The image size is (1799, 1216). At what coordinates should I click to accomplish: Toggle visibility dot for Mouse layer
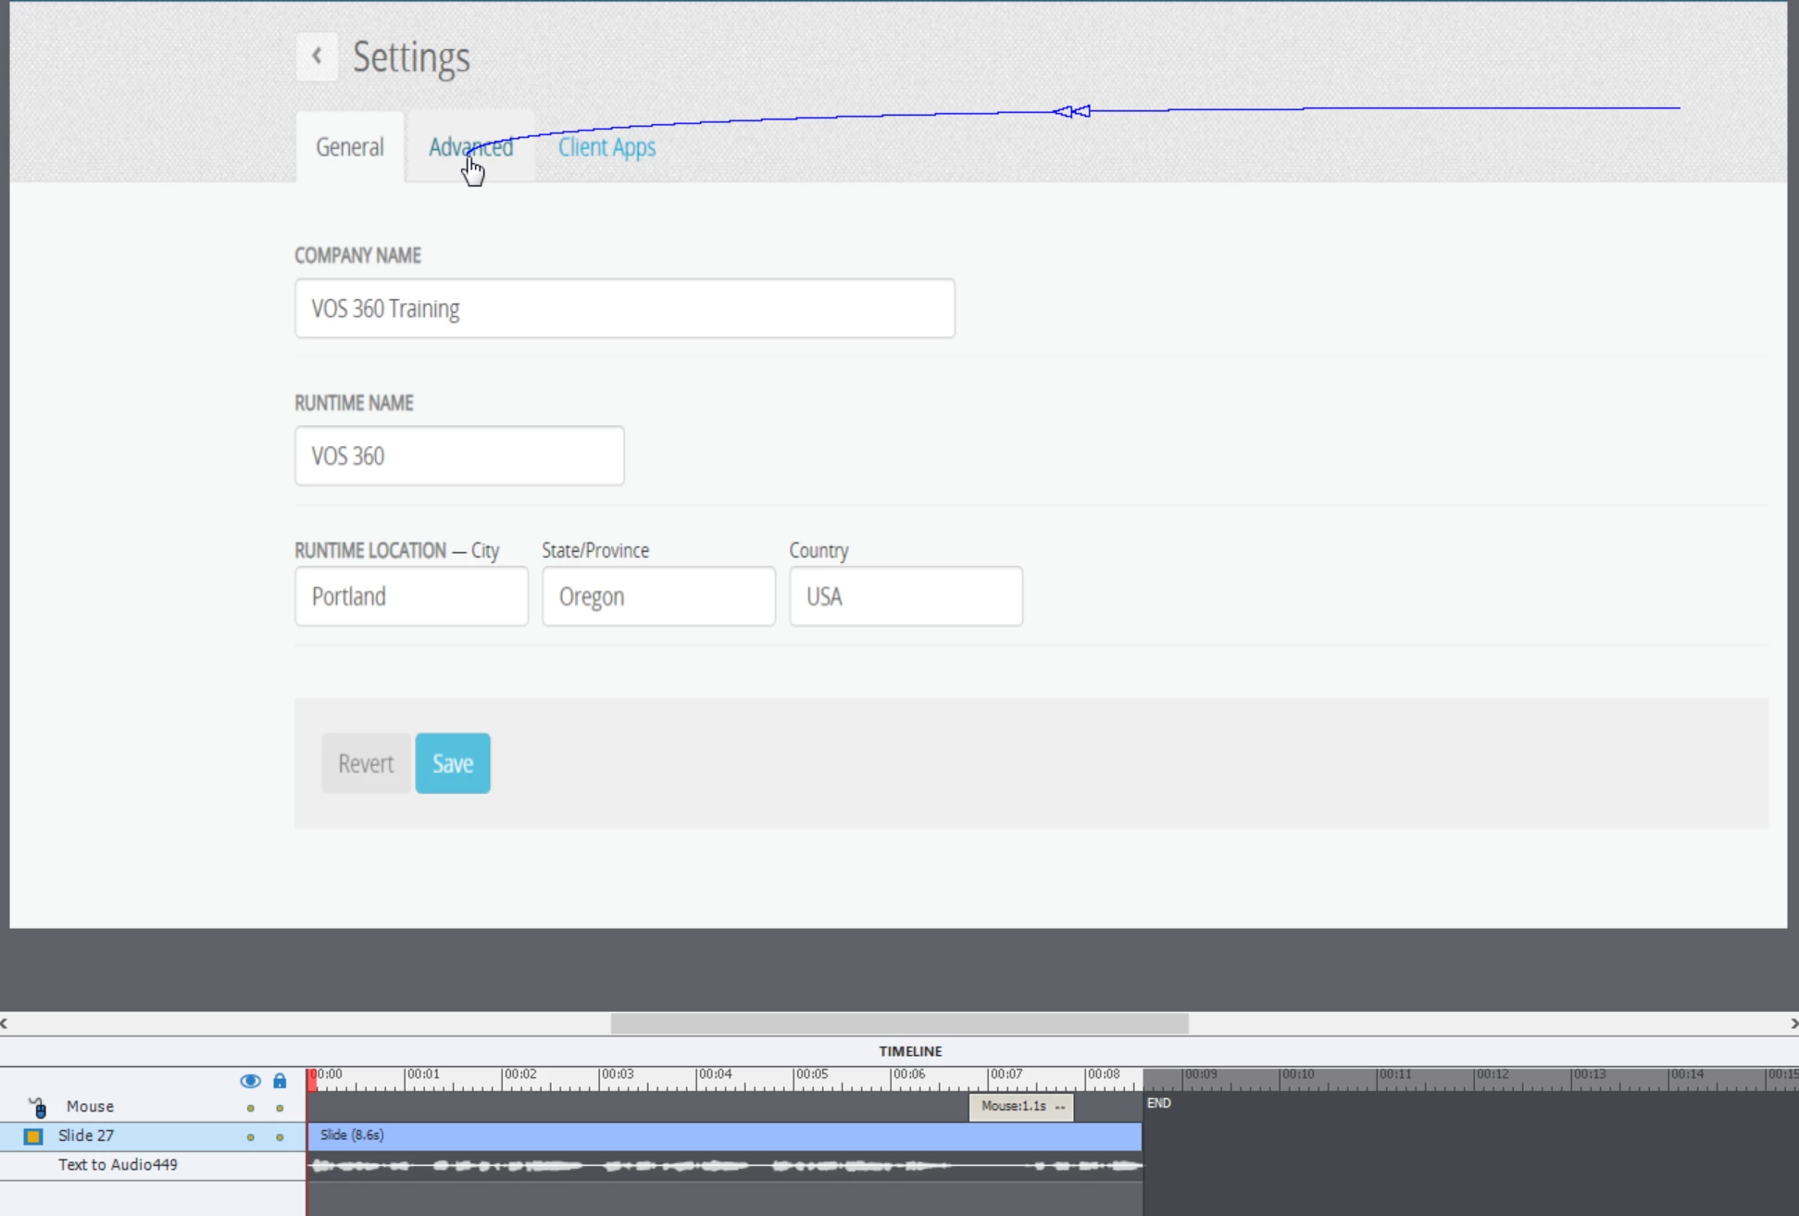250,1108
